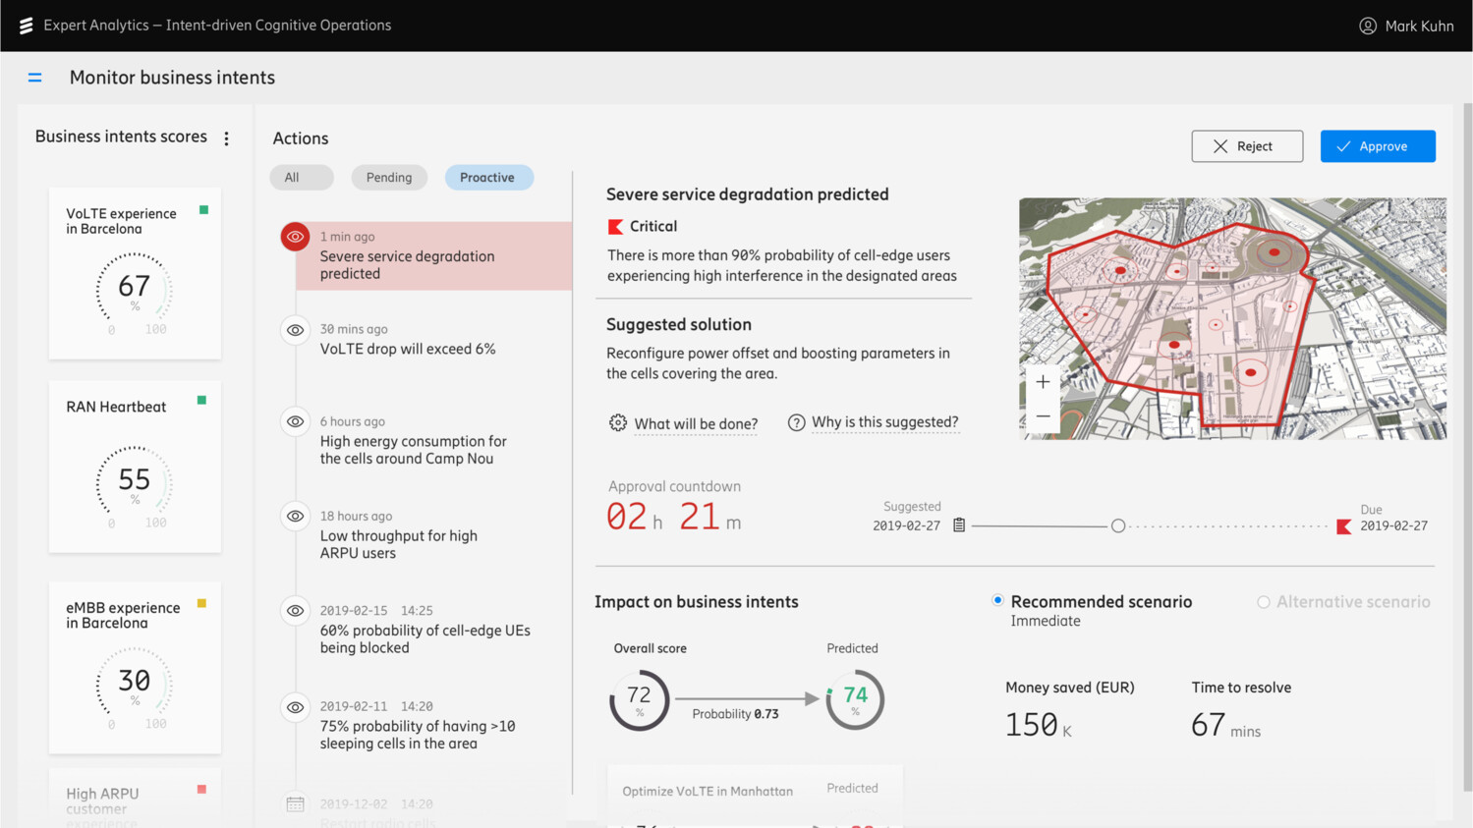Open the RAN Heartbeat score card

click(135, 467)
